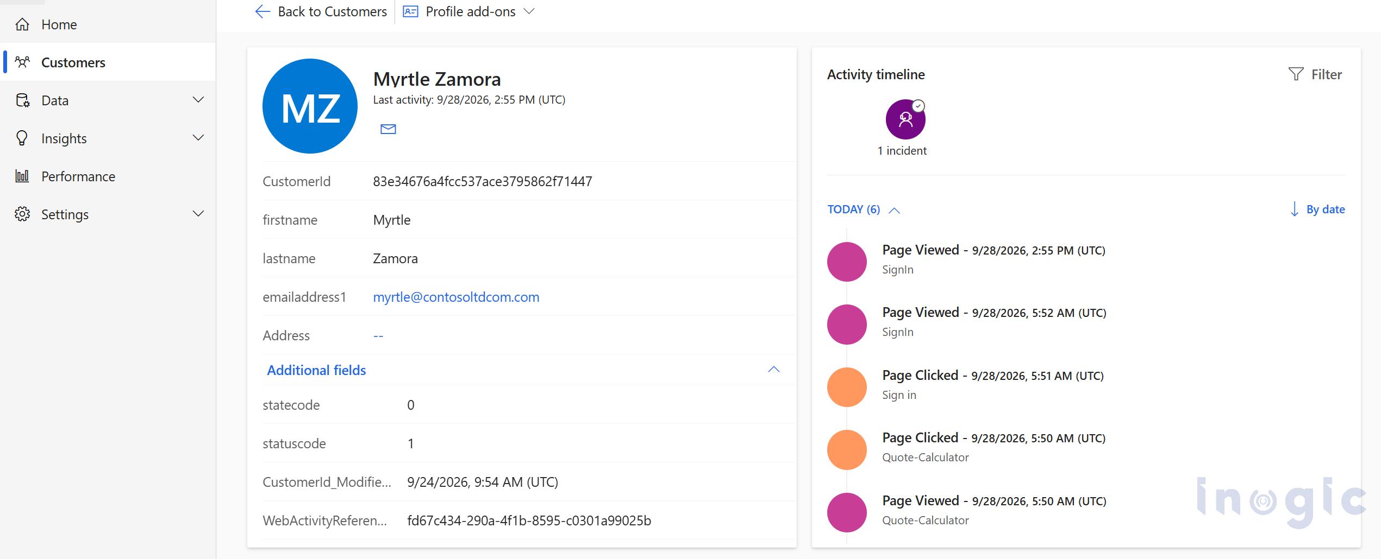The width and height of the screenshot is (1381, 559).
Task: Open the Customers menu item
Action: coord(108,62)
